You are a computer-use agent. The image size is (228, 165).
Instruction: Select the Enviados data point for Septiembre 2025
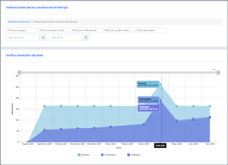tap(45, 106)
